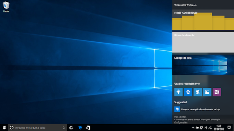Viewport: 234px width, 131px height.
Task: Open the Notas Autoadesivas card
Action: pos(203,20)
